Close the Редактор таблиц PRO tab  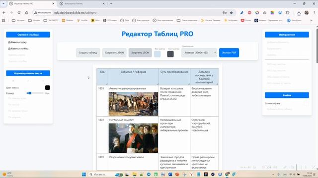[53, 3]
